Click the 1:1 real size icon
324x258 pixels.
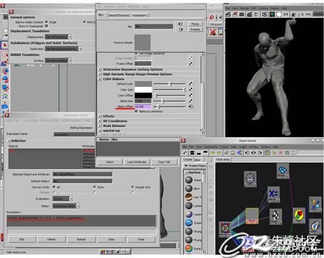[286, 15]
